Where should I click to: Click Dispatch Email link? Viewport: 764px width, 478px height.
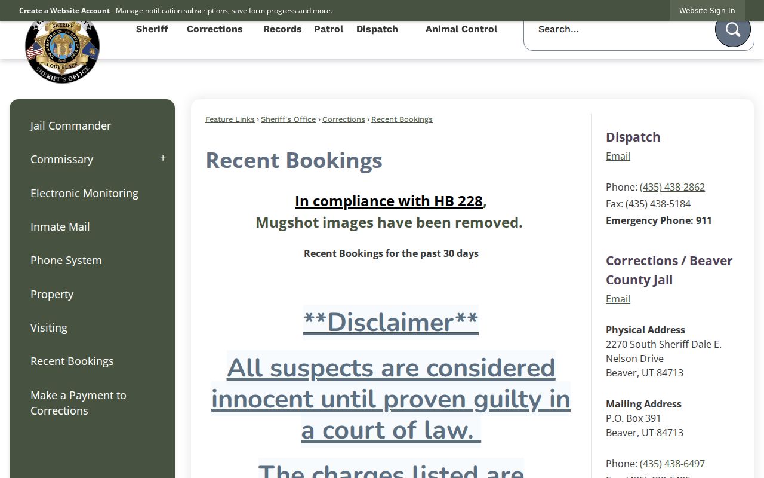pos(618,156)
